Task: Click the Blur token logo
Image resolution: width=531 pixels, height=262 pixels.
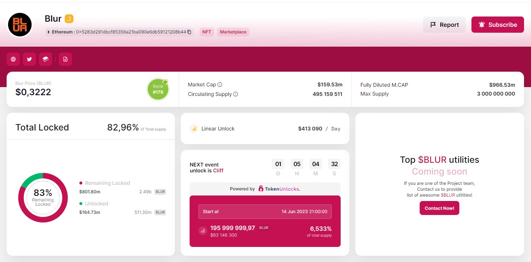Action: pos(20,25)
